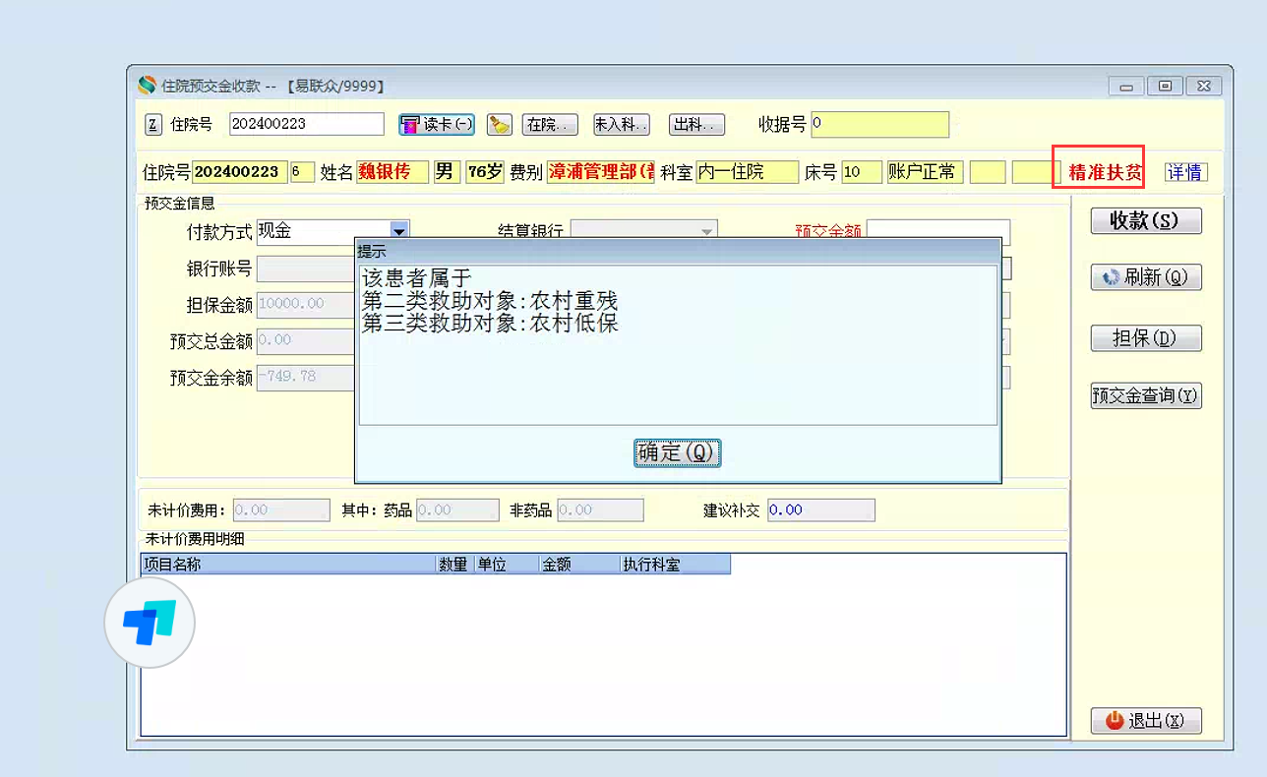Image resolution: width=1267 pixels, height=777 pixels.
Task: Open 预交金查询(Y) deposit query
Action: 1146,395
